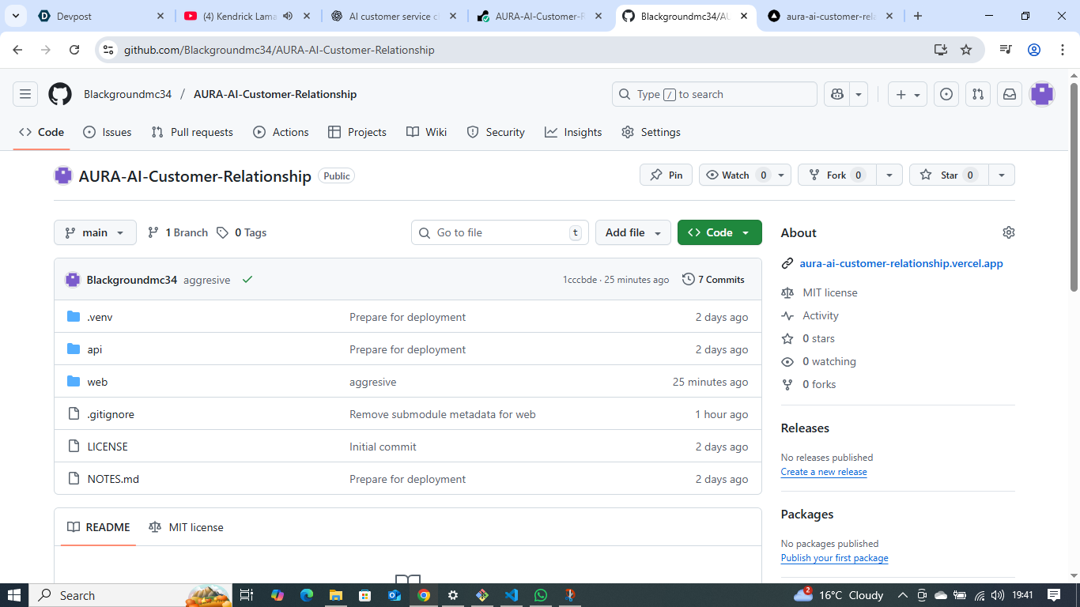Click the Go to file field
Screen dimensions: 1080x607
pyautogui.click(x=500, y=232)
